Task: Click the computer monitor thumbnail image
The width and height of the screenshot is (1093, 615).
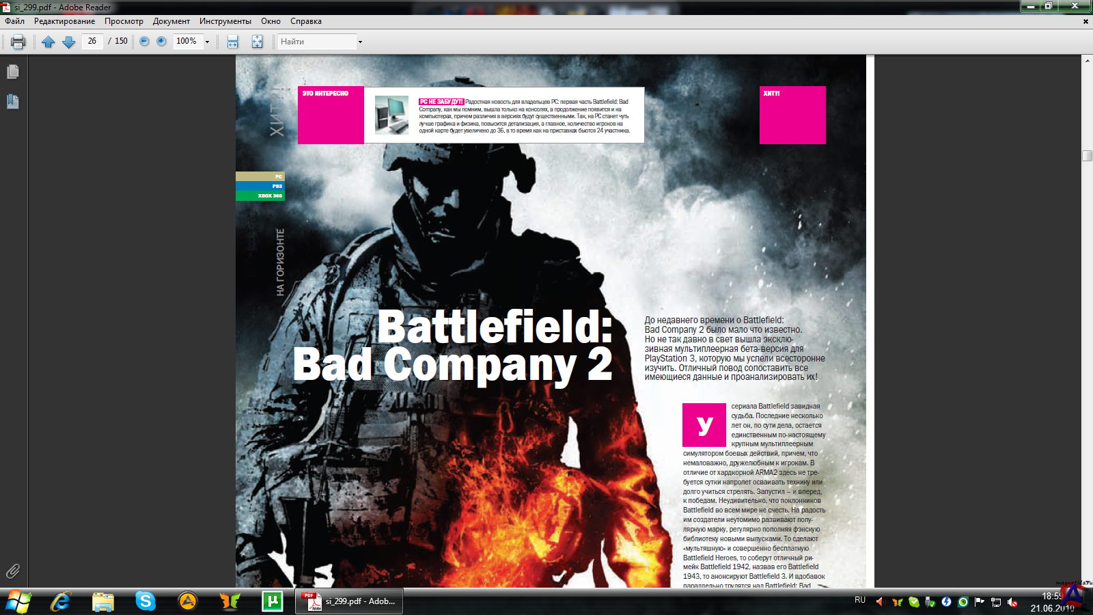Action: tap(392, 115)
